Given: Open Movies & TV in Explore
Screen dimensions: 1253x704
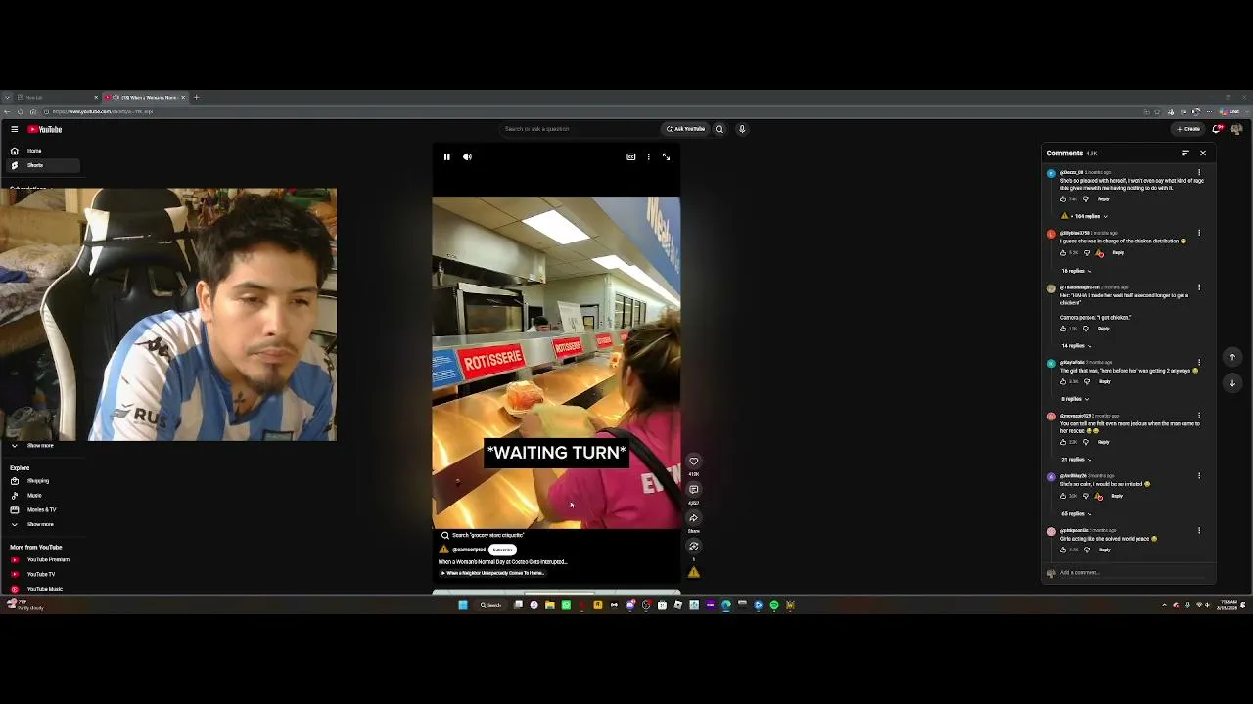Looking at the screenshot, I should [43, 510].
